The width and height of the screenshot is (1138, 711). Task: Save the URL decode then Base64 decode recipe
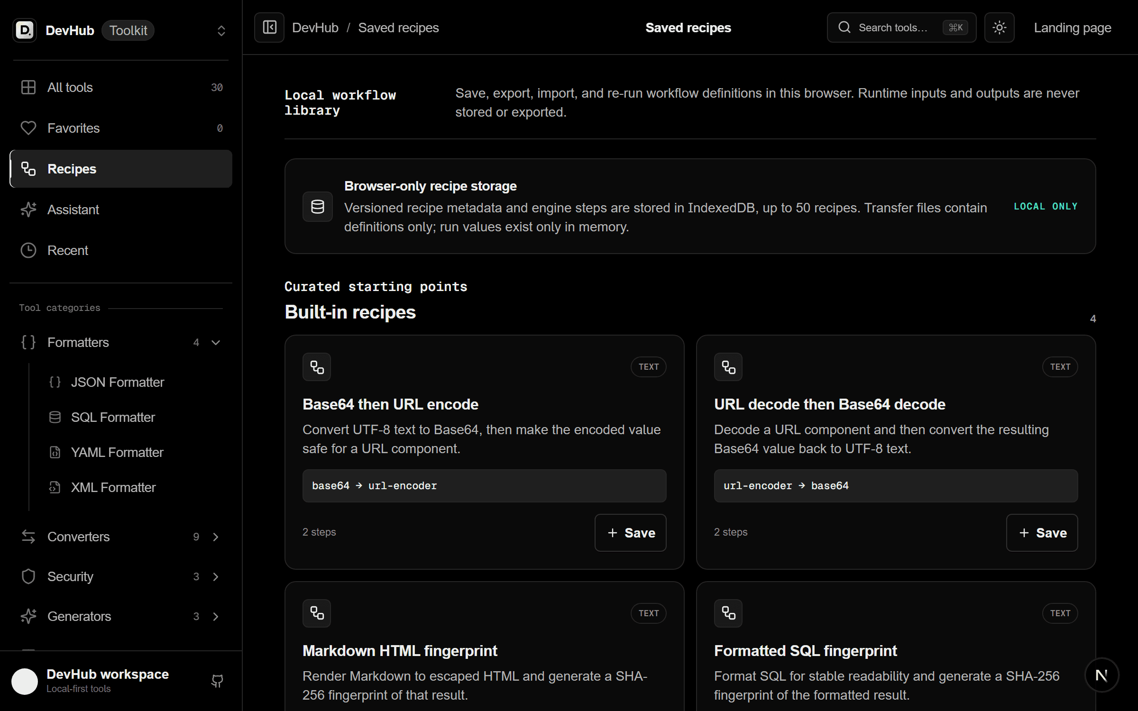1042,533
